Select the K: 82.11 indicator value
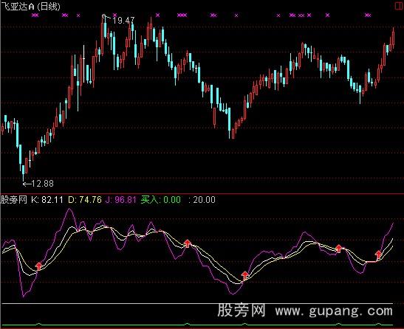 point(47,200)
